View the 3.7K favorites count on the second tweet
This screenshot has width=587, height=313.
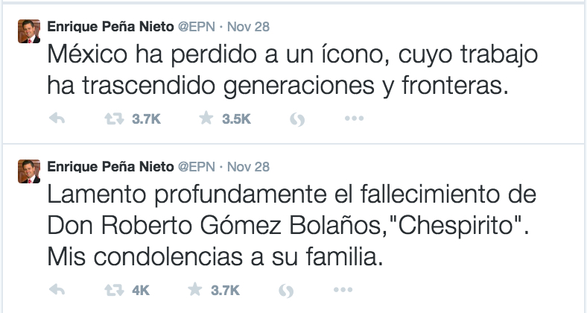(225, 290)
